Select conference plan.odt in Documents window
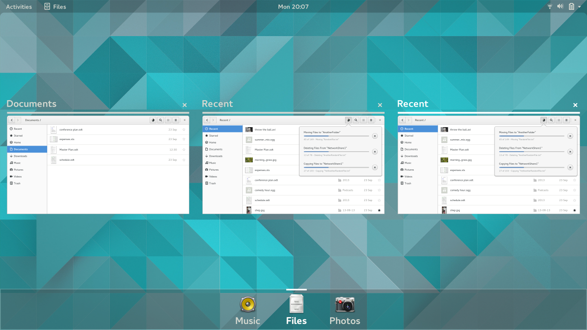Image resolution: width=587 pixels, height=330 pixels. pyautogui.click(x=118, y=129)
